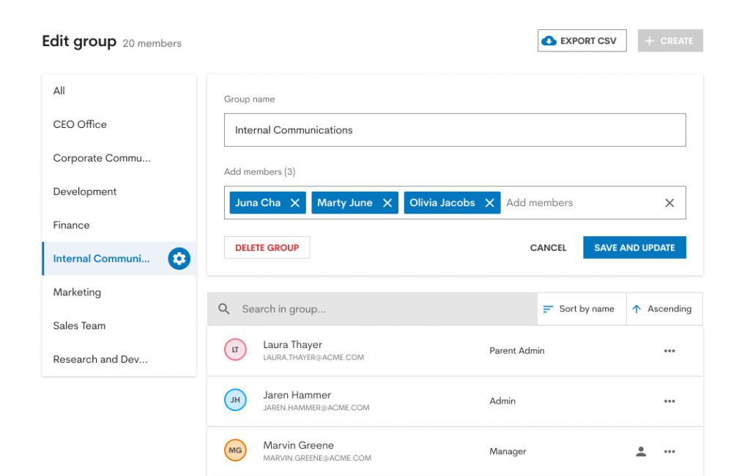Click the cloud icon on Export CSV
Image resolution: width=750 pixels, height=476 pixels.
click(548, 40)
